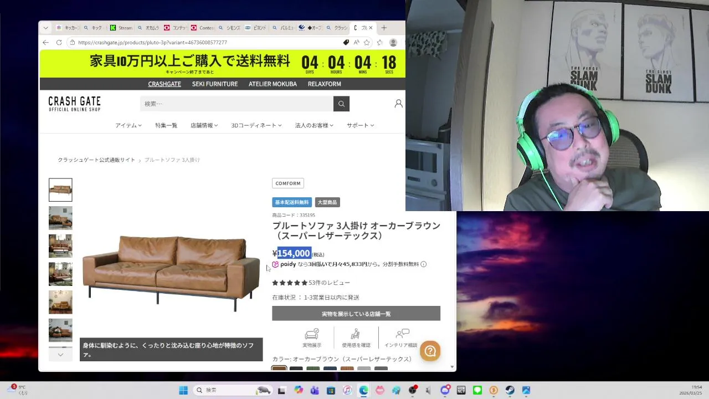Click the 実物展示 sofa icon
709x399 pixels.
pyautogui.click(x=312, y=334)
